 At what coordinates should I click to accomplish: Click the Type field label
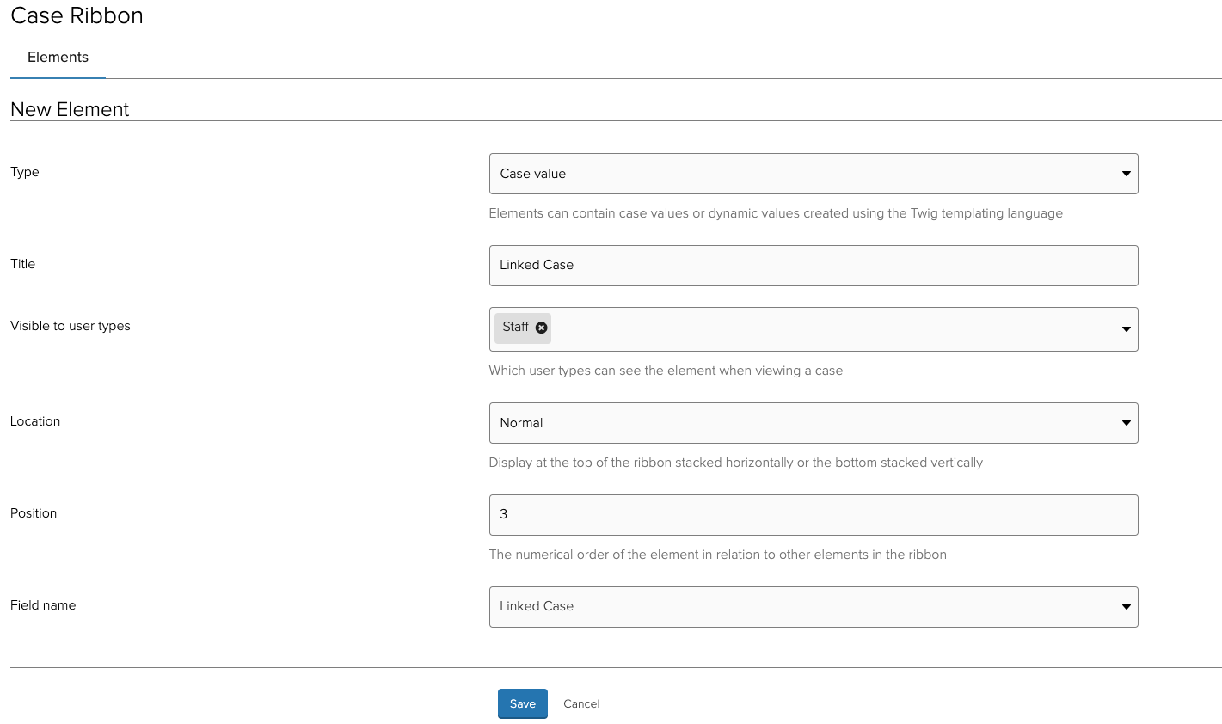(x=25, y=172)
